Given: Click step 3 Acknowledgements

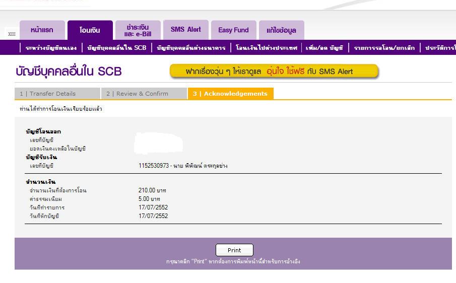Looking at the screenshot, I should click(231, 94).
